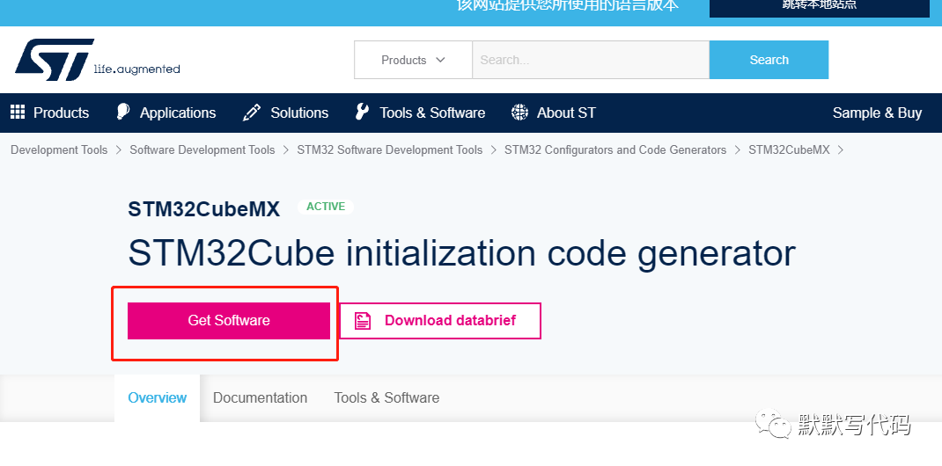
Task: Switch to the Overview tab
Action: tap(158, 397)
